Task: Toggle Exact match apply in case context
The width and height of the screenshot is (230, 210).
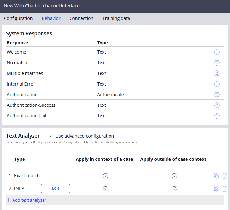Action: click(105, 176)
